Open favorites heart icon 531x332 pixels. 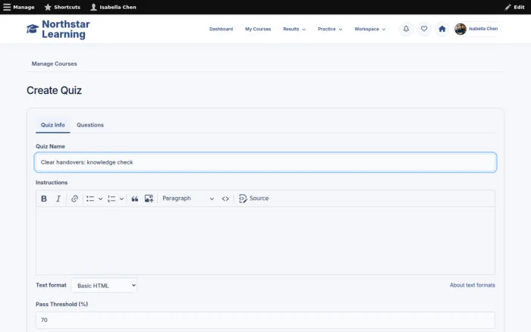[x=424, y=29]
